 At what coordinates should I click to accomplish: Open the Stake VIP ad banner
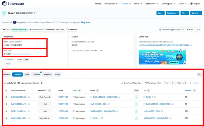pyautogui.click(x=162, y=57)
